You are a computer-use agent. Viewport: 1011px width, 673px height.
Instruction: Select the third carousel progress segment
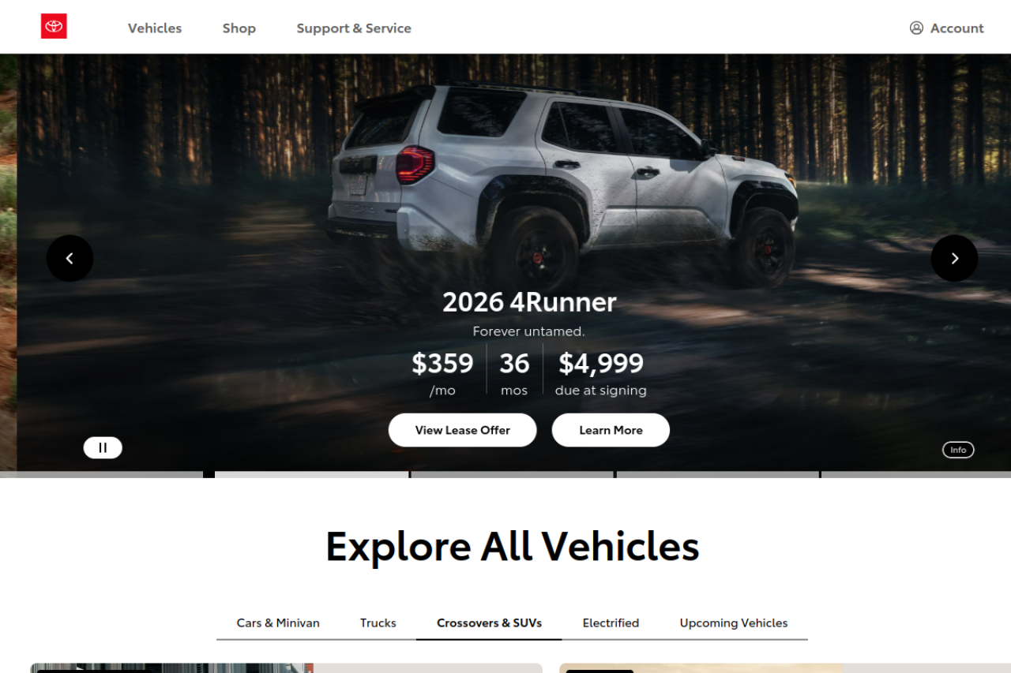(513, 475)
